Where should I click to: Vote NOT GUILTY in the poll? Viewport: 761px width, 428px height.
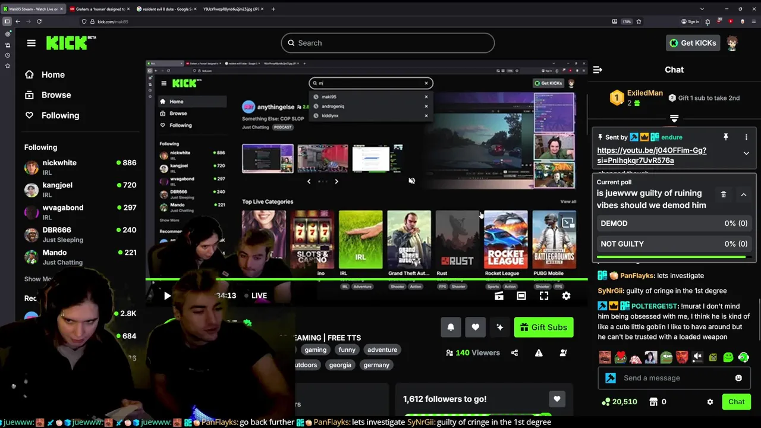tap(674, 244)
